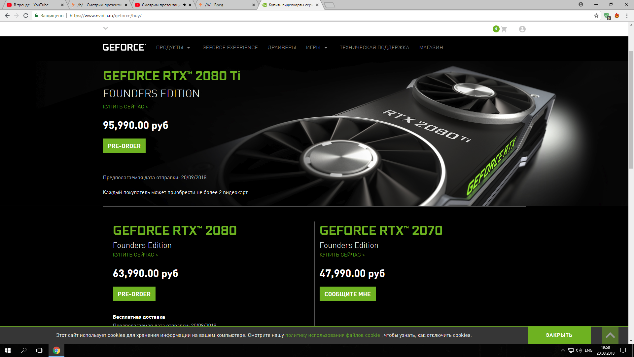Expand the chevron above the GeForce logo

pos(106,28)
